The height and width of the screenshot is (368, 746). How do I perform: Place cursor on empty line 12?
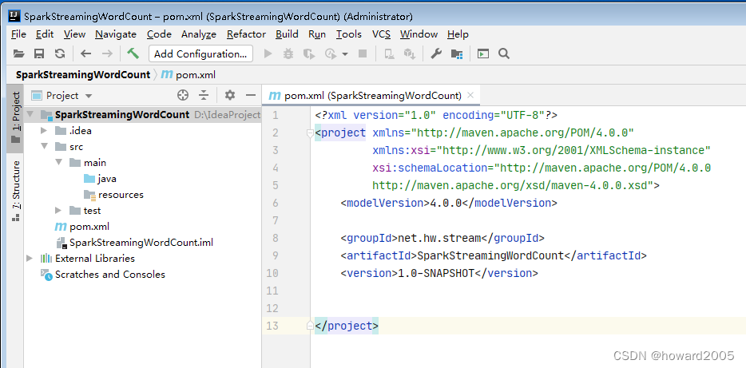(x=528, y=308)
